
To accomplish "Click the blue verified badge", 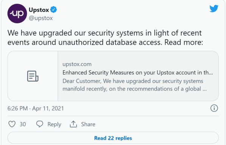I will tap(54, 10).
